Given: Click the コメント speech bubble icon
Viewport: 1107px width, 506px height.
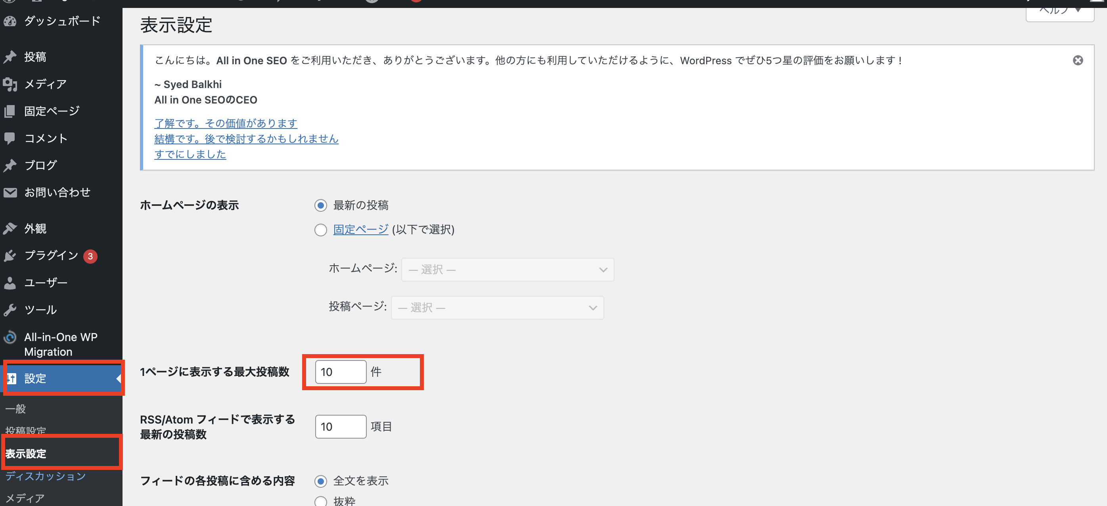Looking at the screenshot, I should 10,138.
